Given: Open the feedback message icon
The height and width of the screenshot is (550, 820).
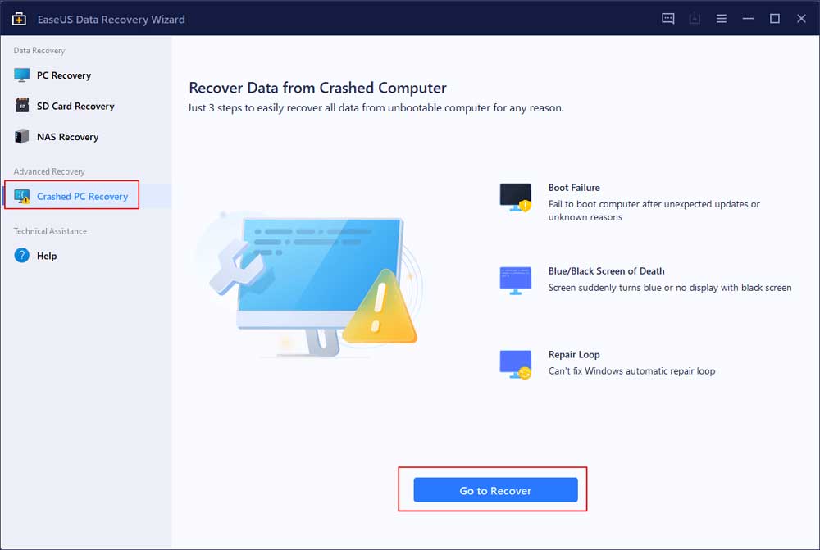Looking at the screenshot, I should [x=667, y=19].
